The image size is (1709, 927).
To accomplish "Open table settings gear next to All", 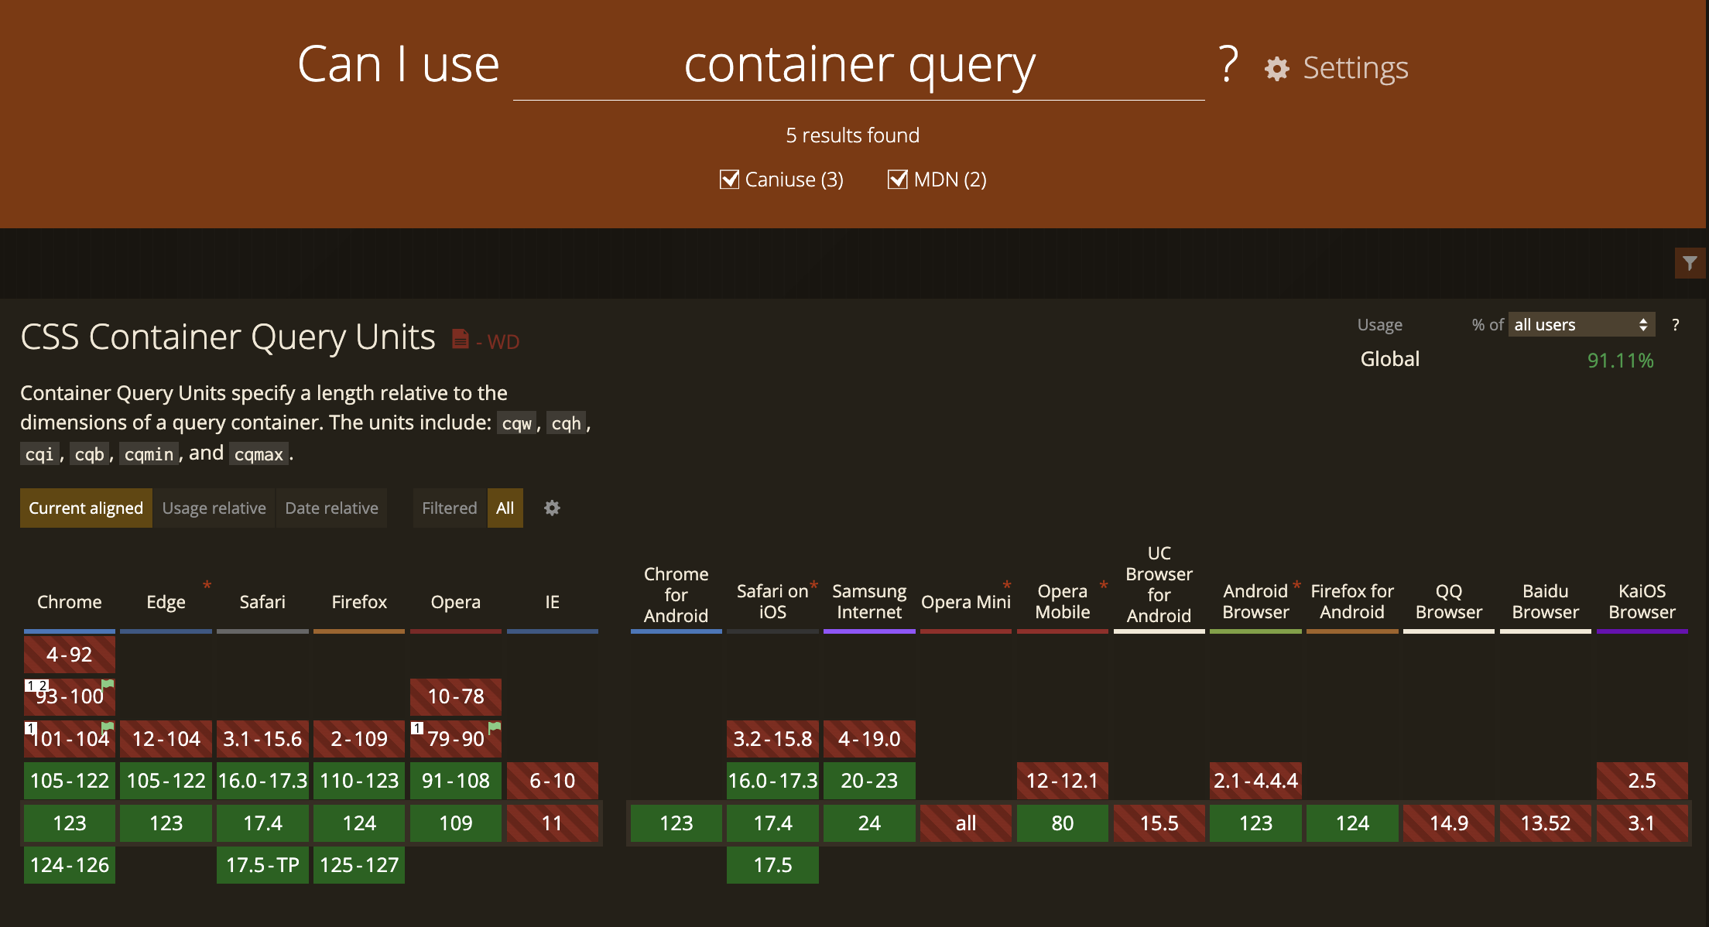I will [x=552, y=508].
